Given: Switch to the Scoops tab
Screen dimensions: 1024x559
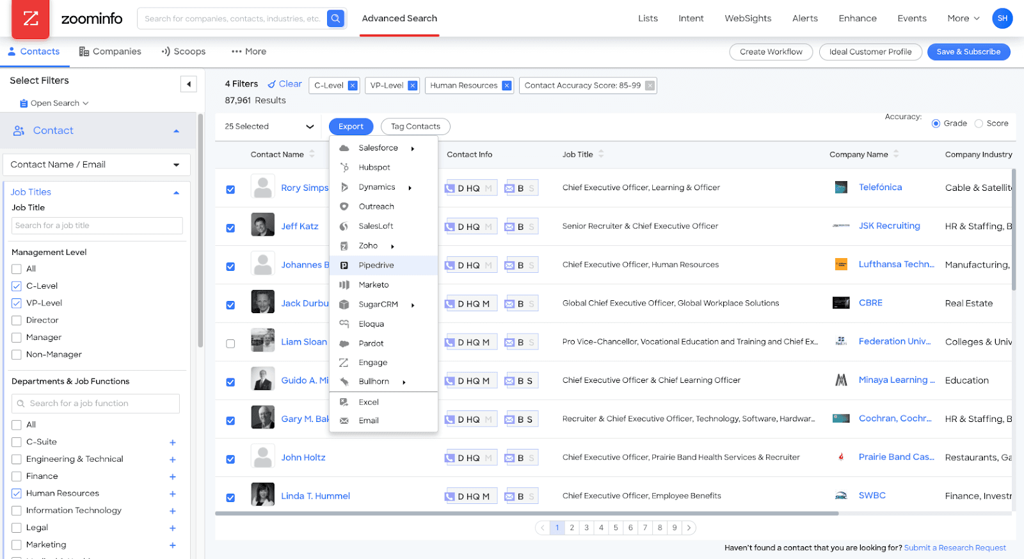Looking at the screenshot, I should pos(184,51).
